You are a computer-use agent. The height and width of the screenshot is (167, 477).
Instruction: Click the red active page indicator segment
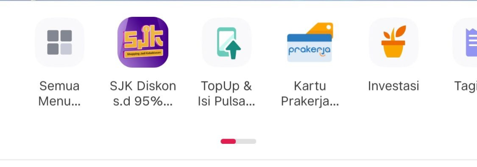(x=228, y=141)
